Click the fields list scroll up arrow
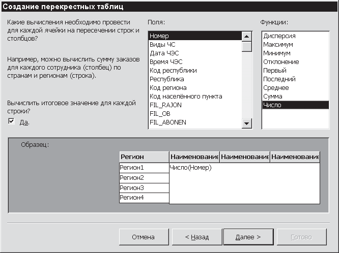The height and width of the screenshot is (253, 339). pos(247,37)
